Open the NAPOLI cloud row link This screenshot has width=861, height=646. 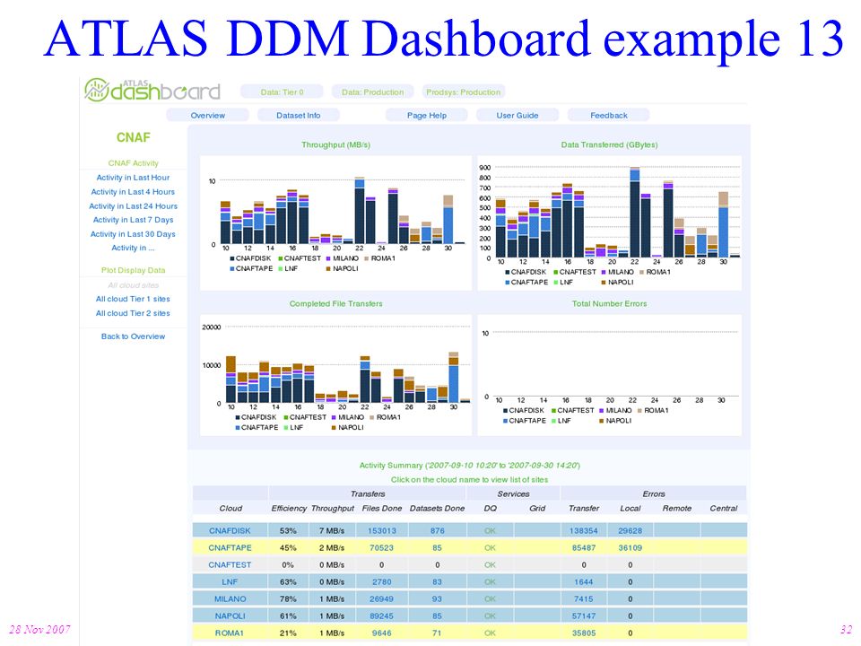pos(230,615)
